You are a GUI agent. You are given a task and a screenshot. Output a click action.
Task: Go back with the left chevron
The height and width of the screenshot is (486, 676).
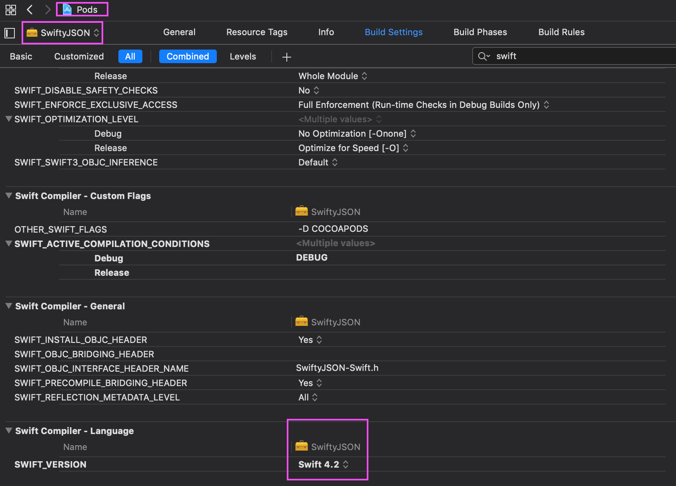coord(30,10)
